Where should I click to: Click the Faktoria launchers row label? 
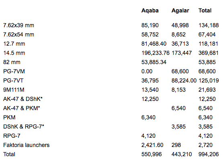point(26,145)
